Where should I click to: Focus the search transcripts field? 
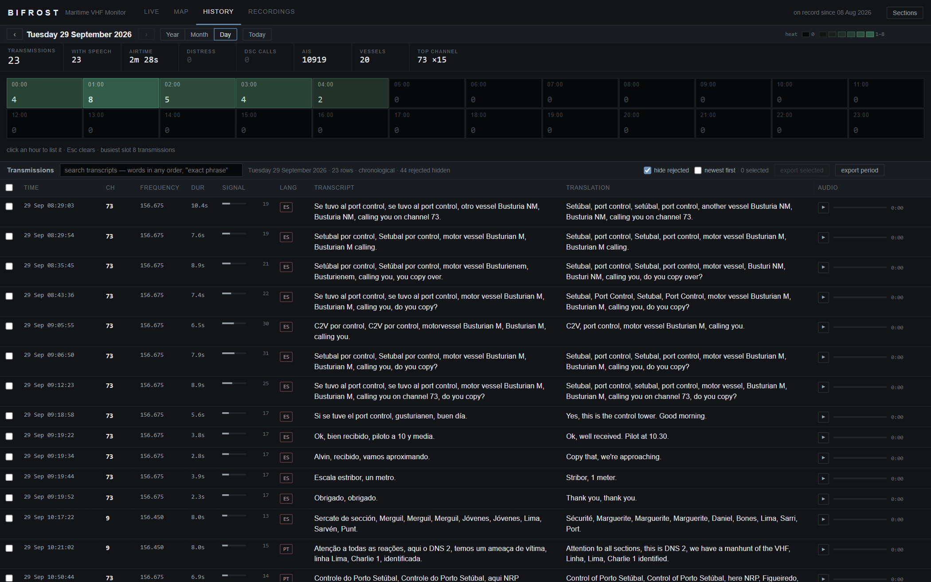[151, 170]
